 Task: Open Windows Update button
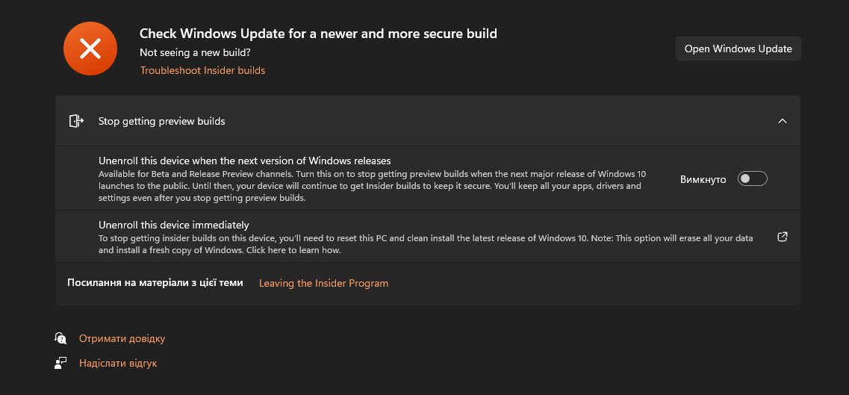click(738, 49)
